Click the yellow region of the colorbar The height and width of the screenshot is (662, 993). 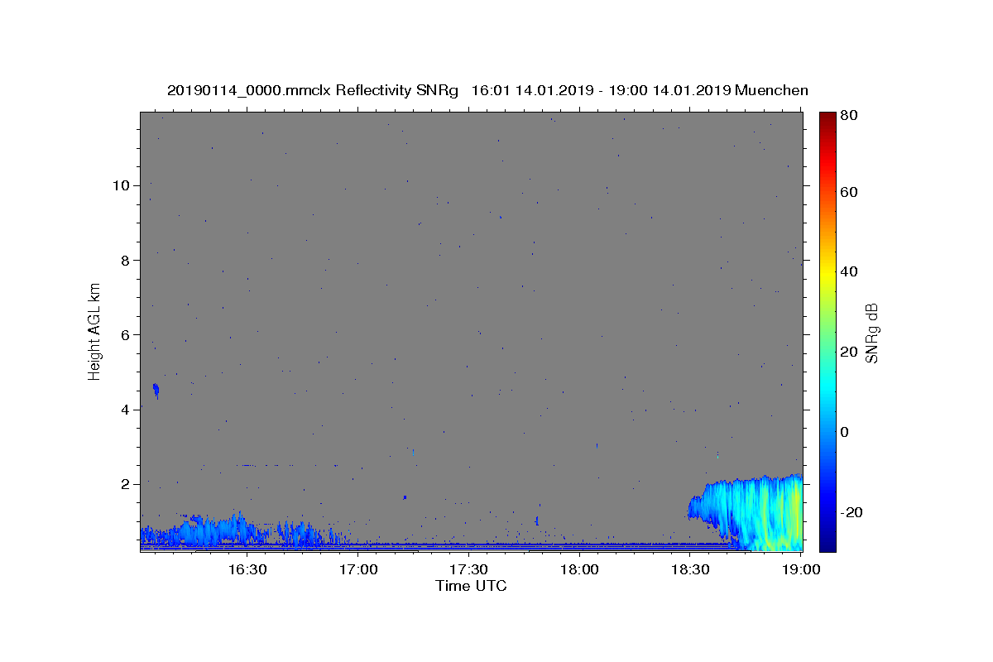[827, 273]
